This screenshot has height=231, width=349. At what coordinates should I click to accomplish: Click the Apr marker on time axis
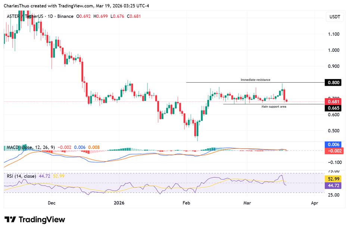pos(314,203)
